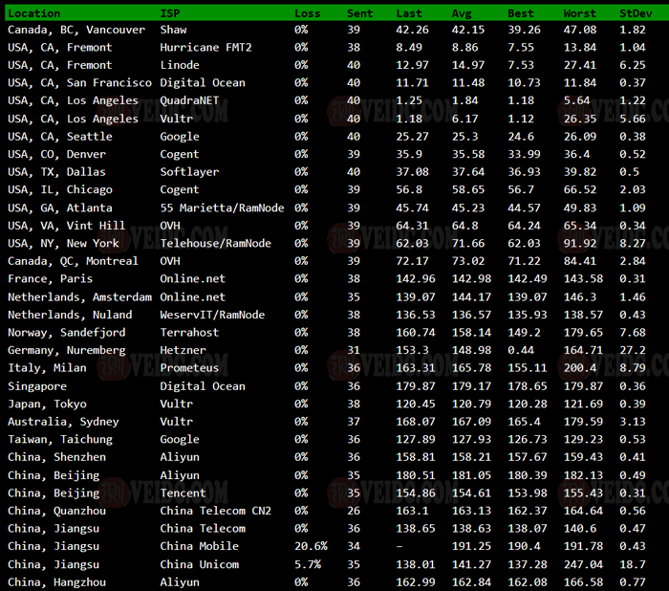
Task: Click the Tencent ISP entry
Action: pyautogui.click(x=183, y=492)
